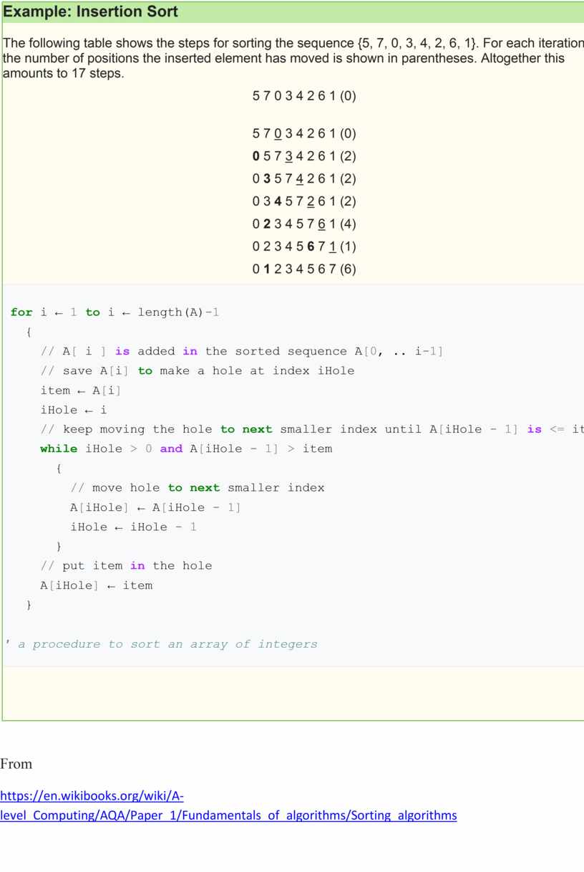The width and height of the screenshot is (584, 872).
Task: Click the "A[iHole] ← item" code line
Action: pos(96,585)
